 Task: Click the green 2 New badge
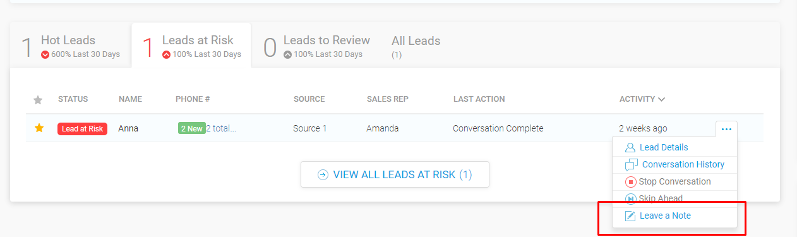click(x=191, y=129)
